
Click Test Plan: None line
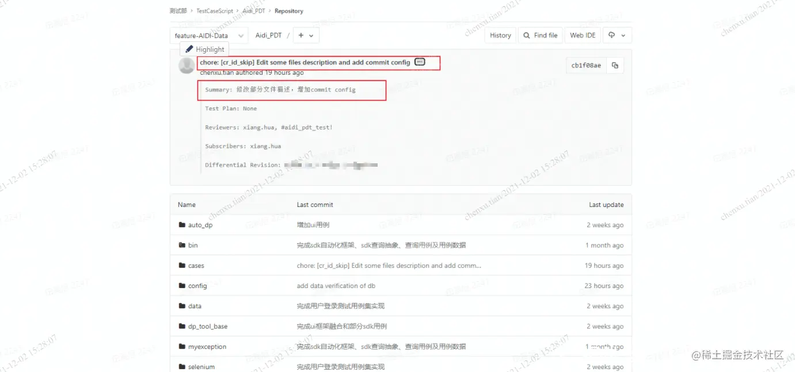(231, 108)
